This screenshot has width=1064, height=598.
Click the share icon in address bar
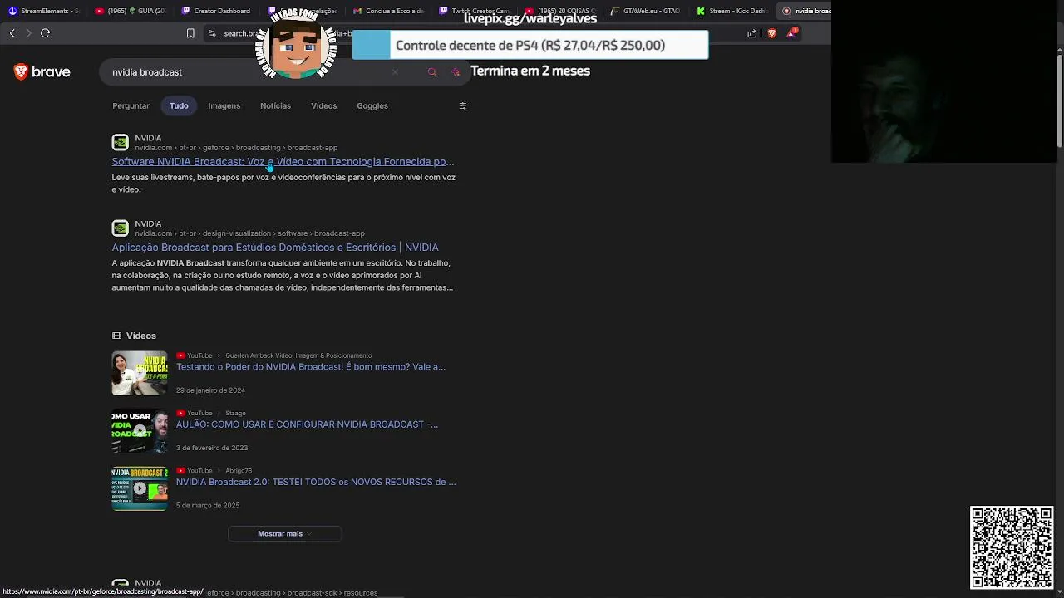(752, 33)
